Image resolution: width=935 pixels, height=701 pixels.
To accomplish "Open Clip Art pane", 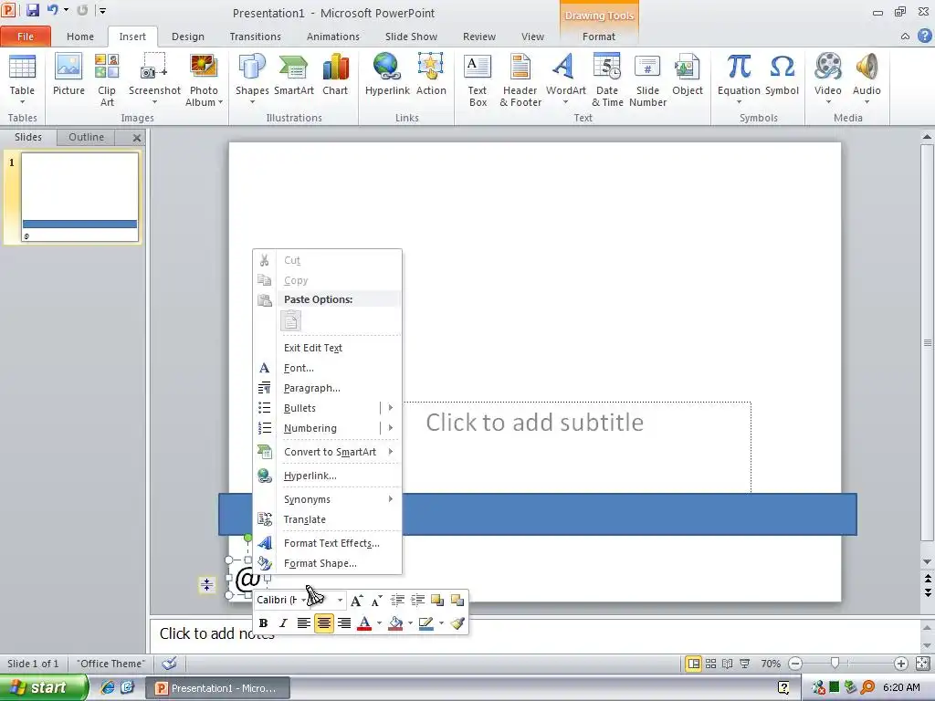I will point(107,79).
